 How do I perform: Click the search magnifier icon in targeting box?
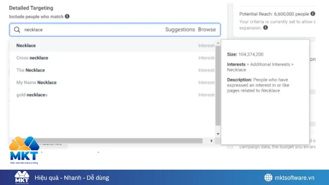[x=17, y=30]
